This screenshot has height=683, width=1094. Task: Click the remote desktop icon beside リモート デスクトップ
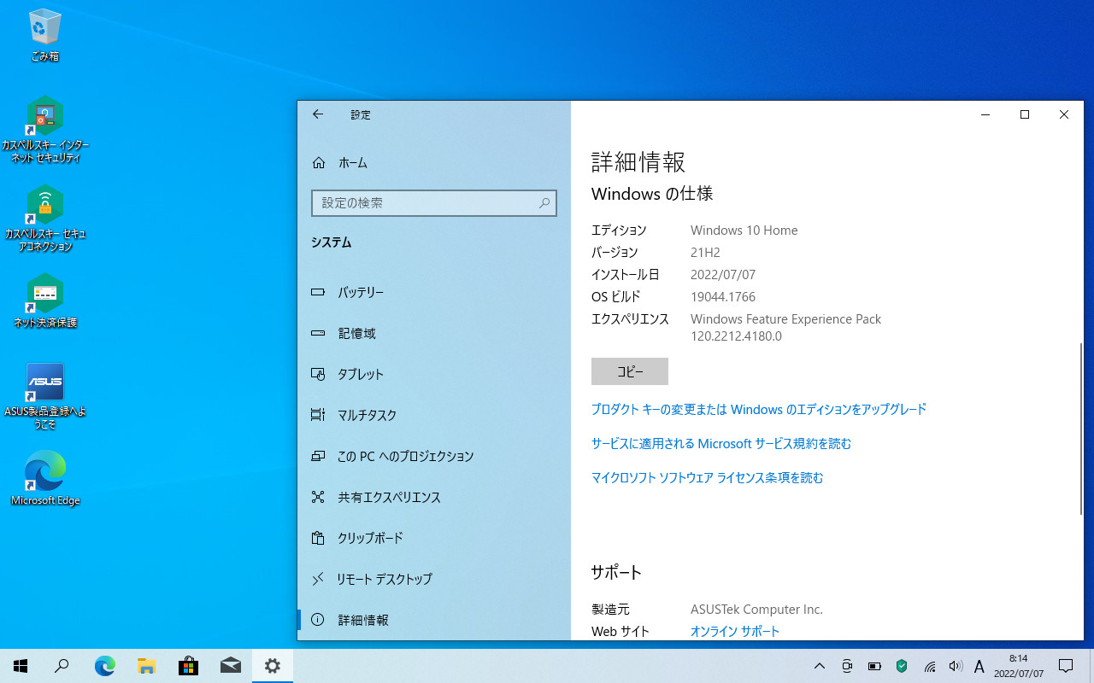coord(318,579)
